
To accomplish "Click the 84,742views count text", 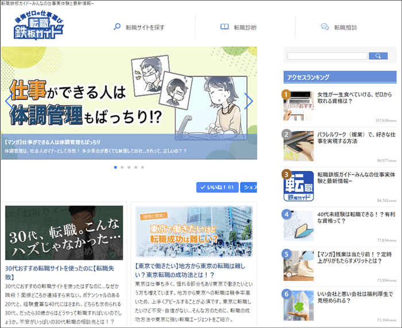I will pyautogui.click(x=386, y=200).
